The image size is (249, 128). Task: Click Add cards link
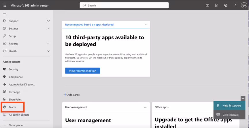(x=72, y=95)
